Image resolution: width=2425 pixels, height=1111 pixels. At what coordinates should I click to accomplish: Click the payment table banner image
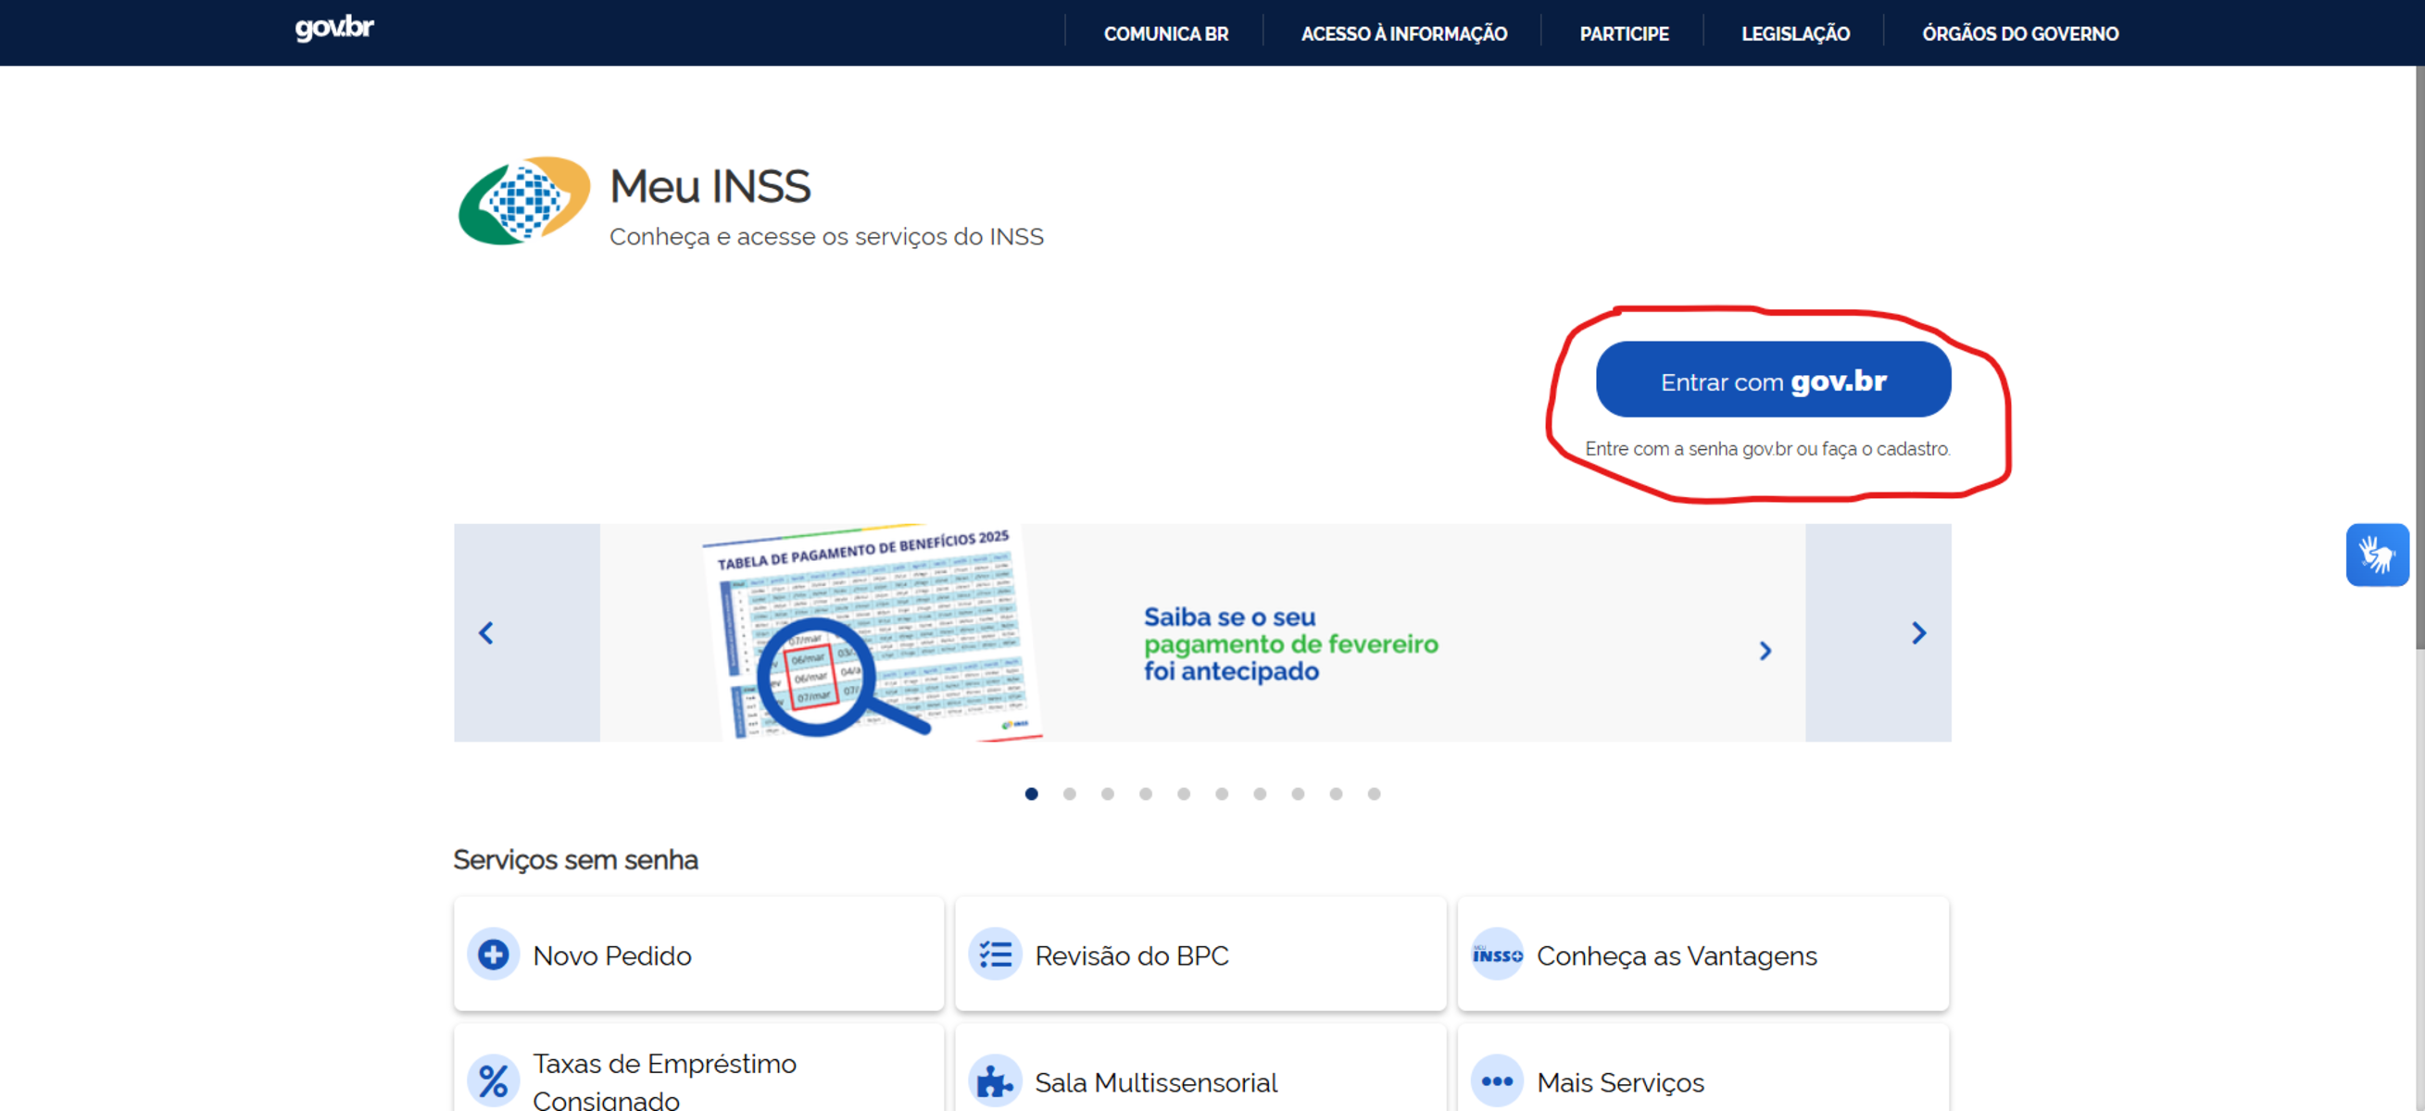click(x=871, y=633)
